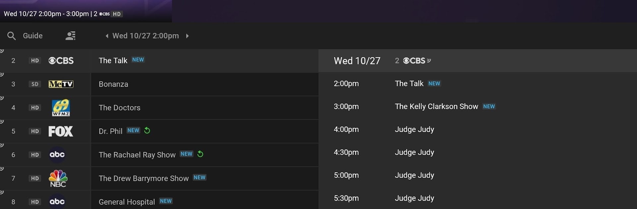Select the CBS channel logo
637x209 pixels.
pos(61,61)
